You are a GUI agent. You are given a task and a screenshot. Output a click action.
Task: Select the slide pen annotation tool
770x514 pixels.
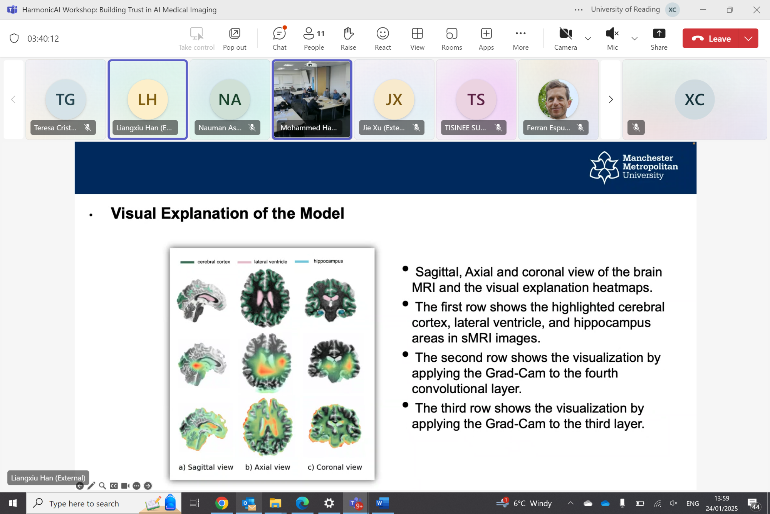click(91, 486)
